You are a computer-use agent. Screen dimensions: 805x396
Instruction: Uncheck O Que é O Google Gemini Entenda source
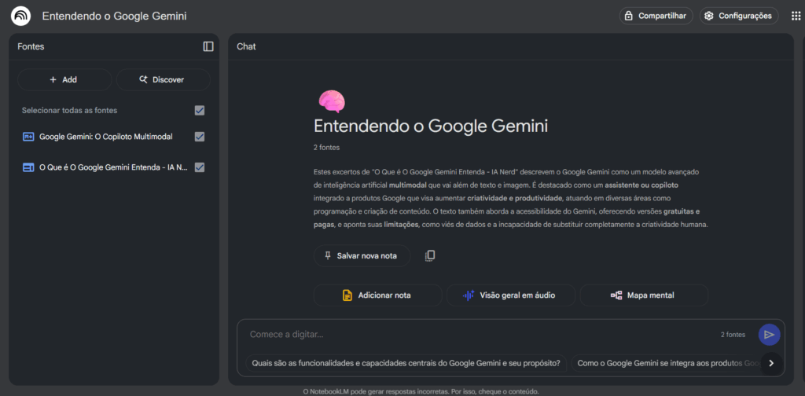point(200,167)
